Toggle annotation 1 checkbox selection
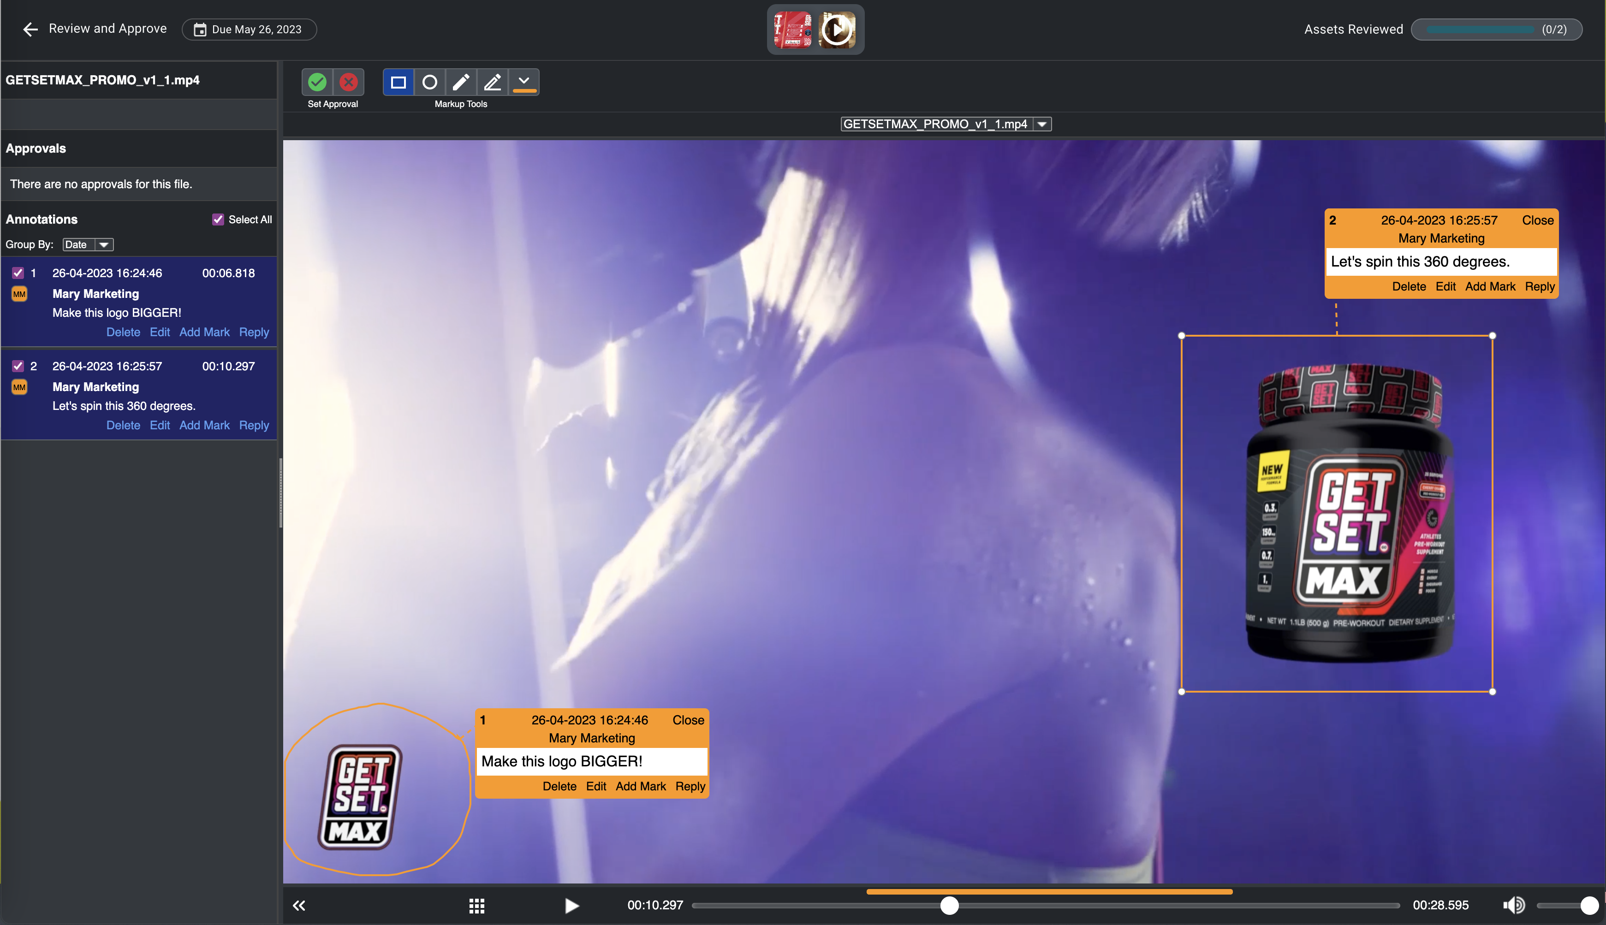The image size is (1606, 925). coord(17,273)
